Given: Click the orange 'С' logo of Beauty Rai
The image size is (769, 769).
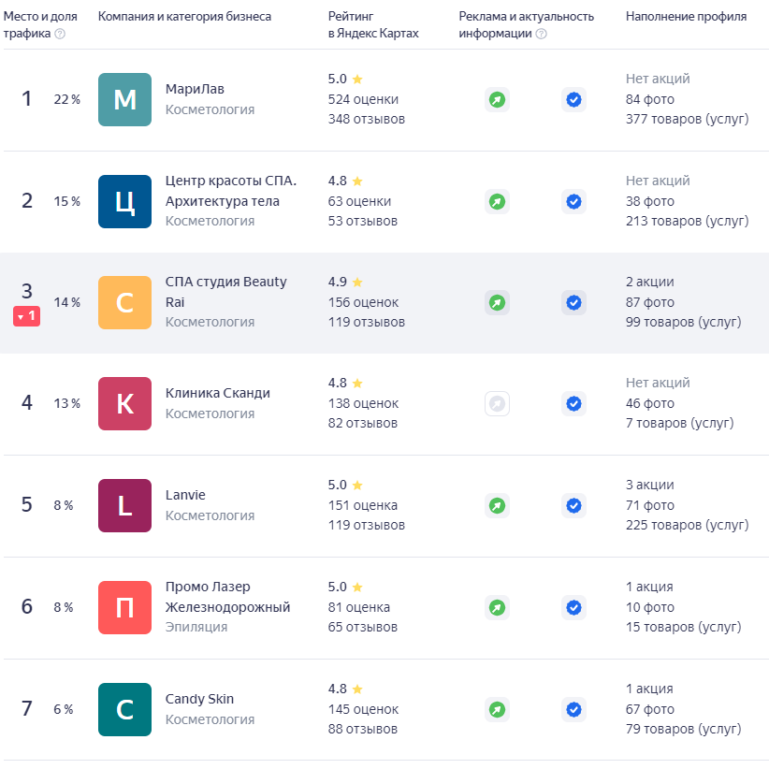Looking at the screenshot, I should pos(124,302).
